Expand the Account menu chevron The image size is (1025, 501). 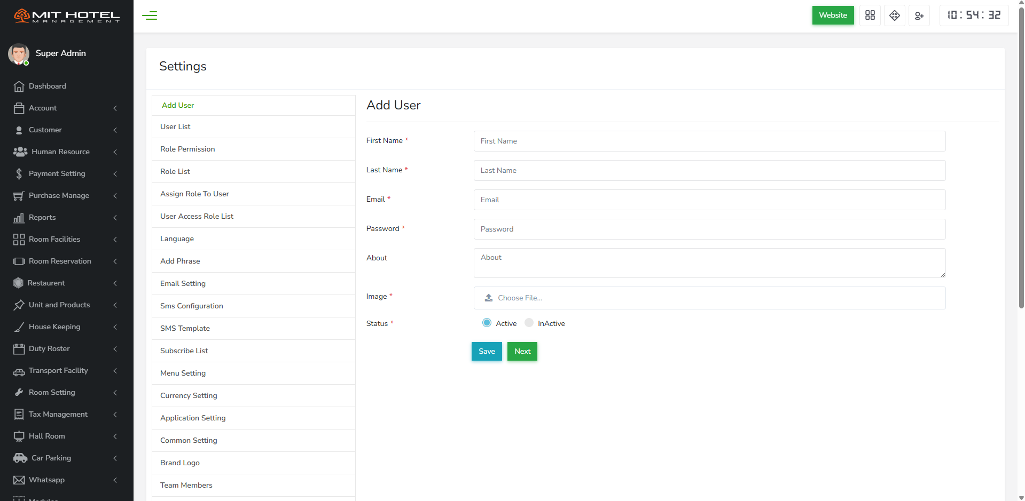[115, 108]
